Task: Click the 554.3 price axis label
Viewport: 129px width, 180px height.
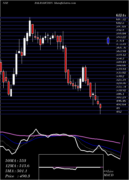Action: pos(120,58)
